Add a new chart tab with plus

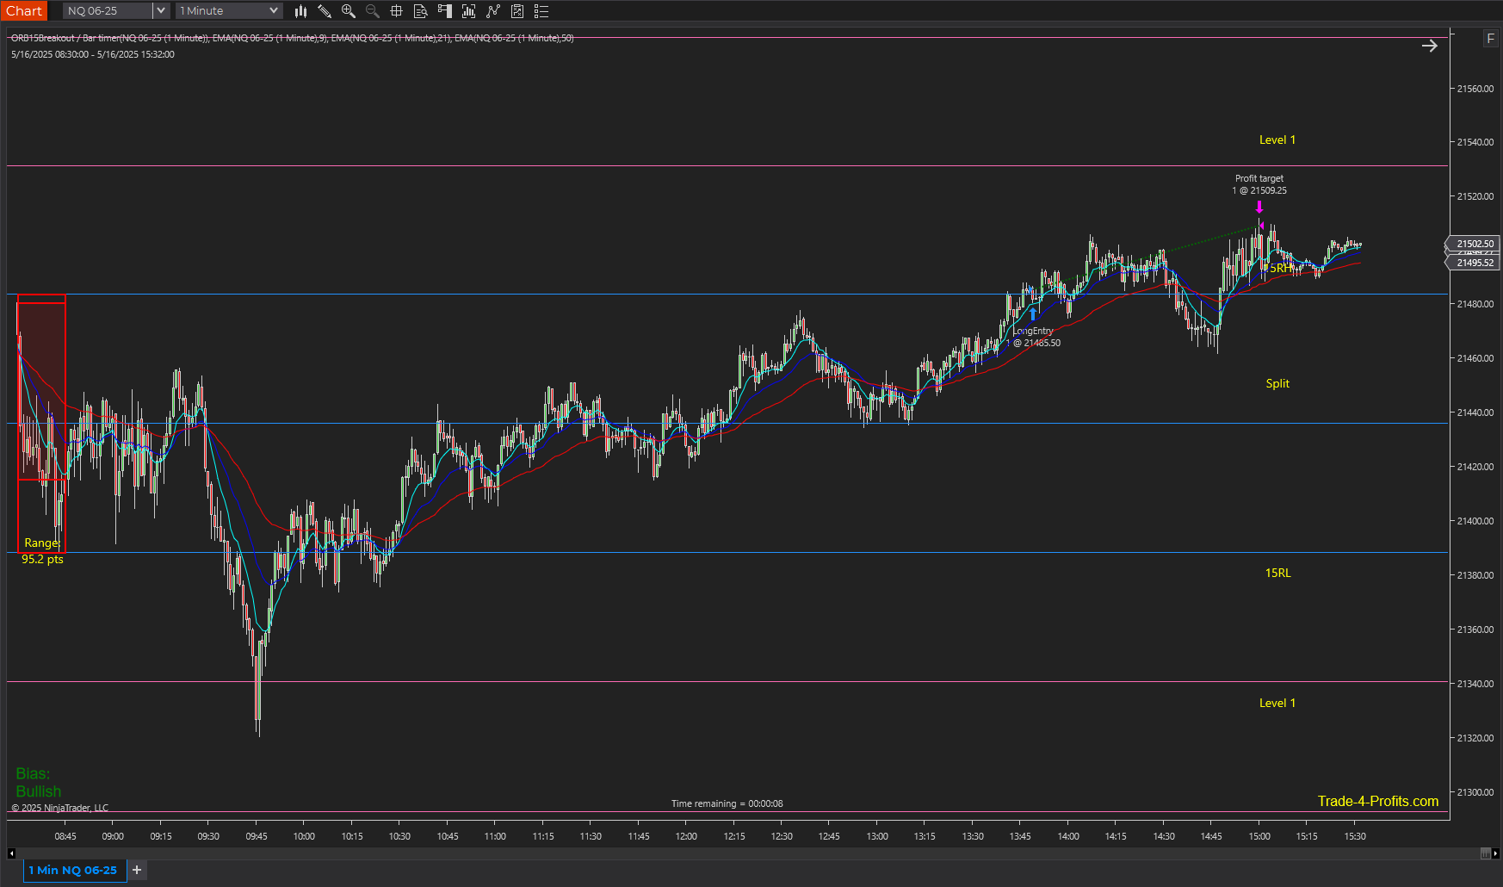pos(137,870)
